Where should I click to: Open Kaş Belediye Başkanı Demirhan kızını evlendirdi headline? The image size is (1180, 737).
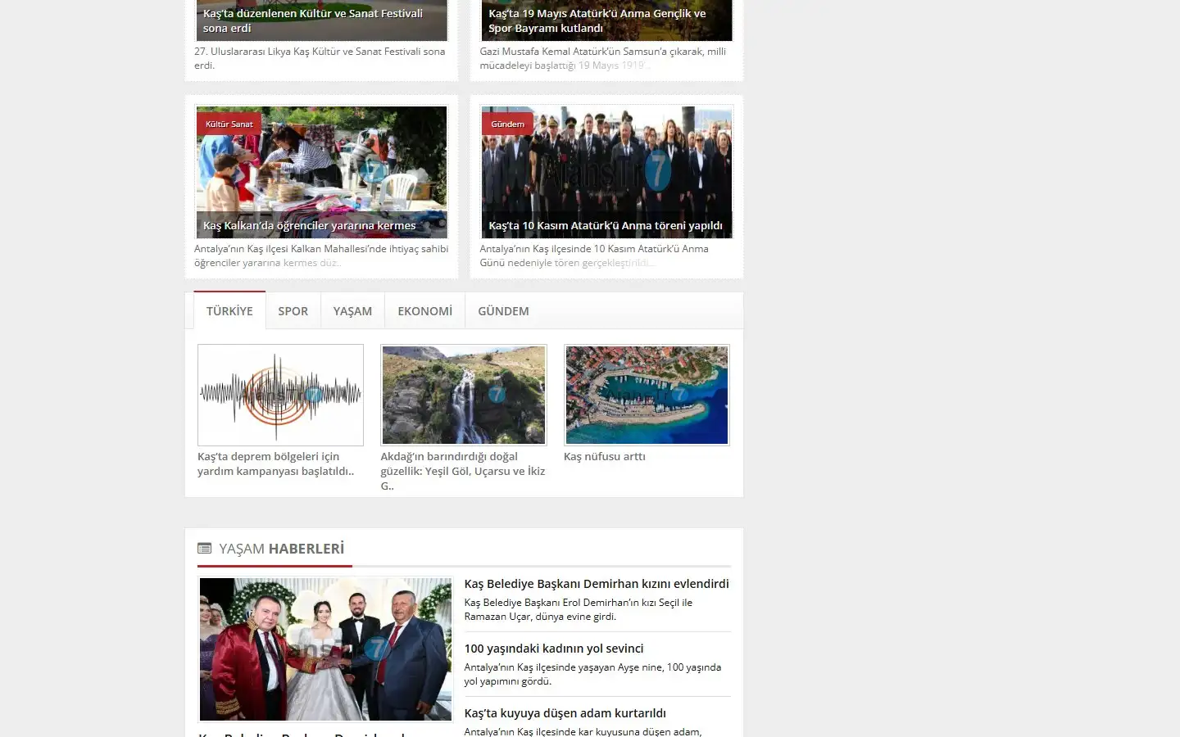click(597, 584)
